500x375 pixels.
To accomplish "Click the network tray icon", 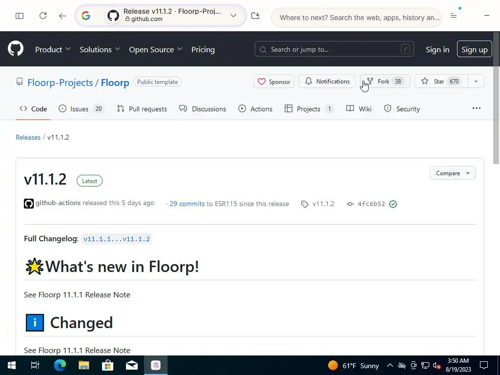I will 425,365.
